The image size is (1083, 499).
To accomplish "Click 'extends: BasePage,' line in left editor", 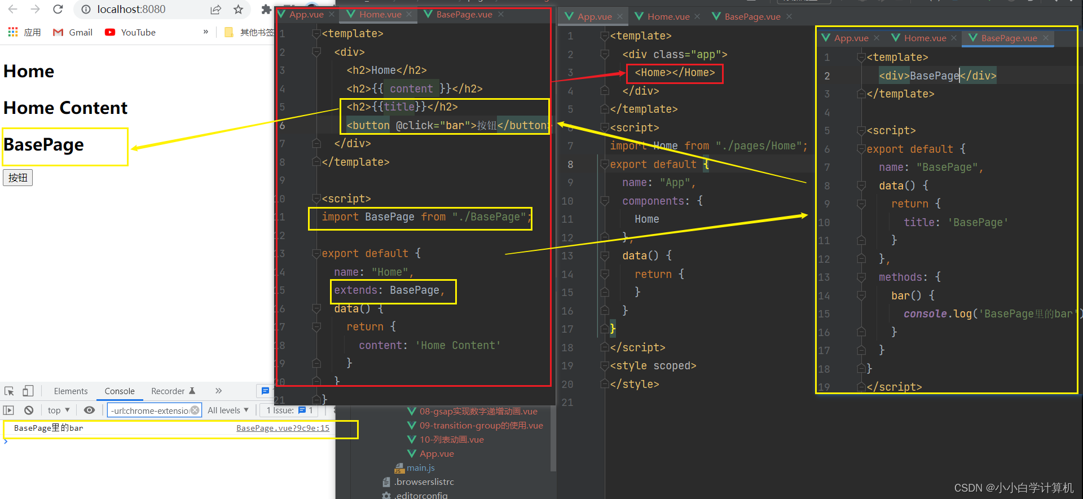I will (389, 290).
